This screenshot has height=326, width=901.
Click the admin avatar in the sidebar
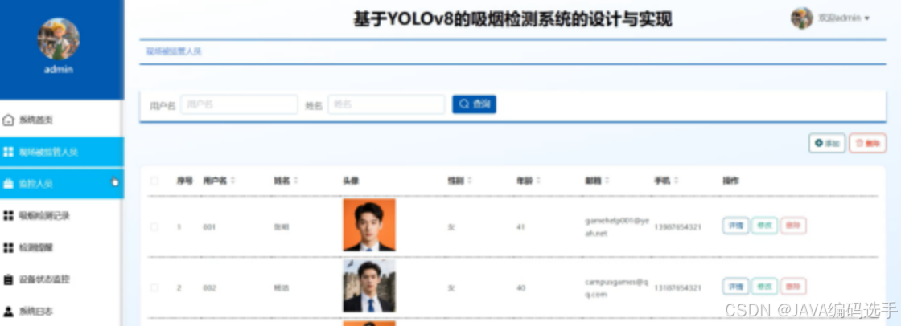pyautogui.click(x=59, y=39)
